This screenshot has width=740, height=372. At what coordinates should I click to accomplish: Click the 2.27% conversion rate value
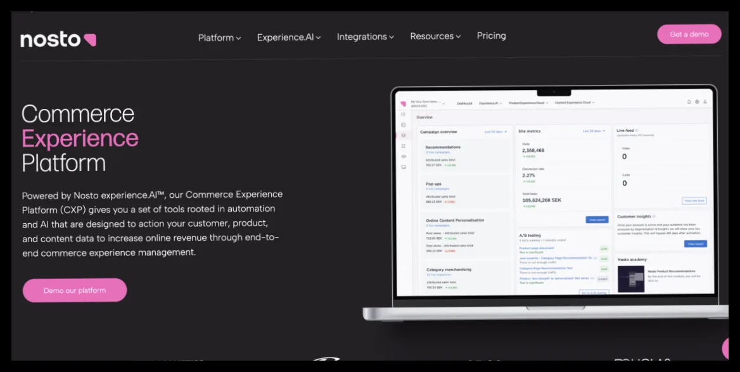pyautogui.click(x=528, y=175)
